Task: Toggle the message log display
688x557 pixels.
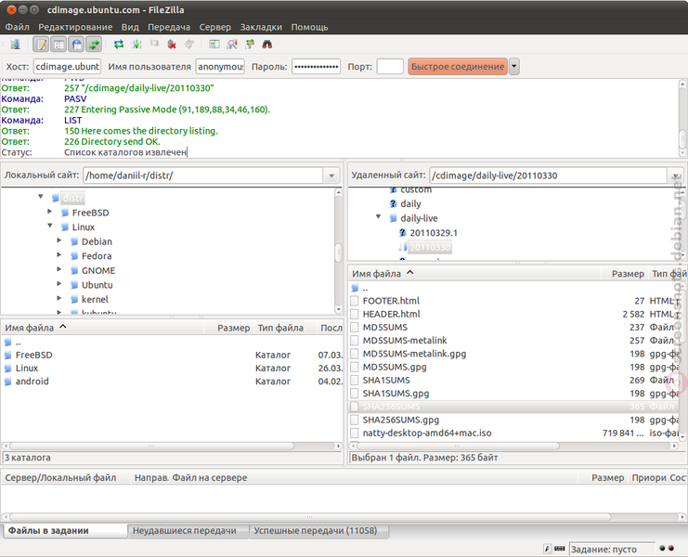Action: (41, 45)
